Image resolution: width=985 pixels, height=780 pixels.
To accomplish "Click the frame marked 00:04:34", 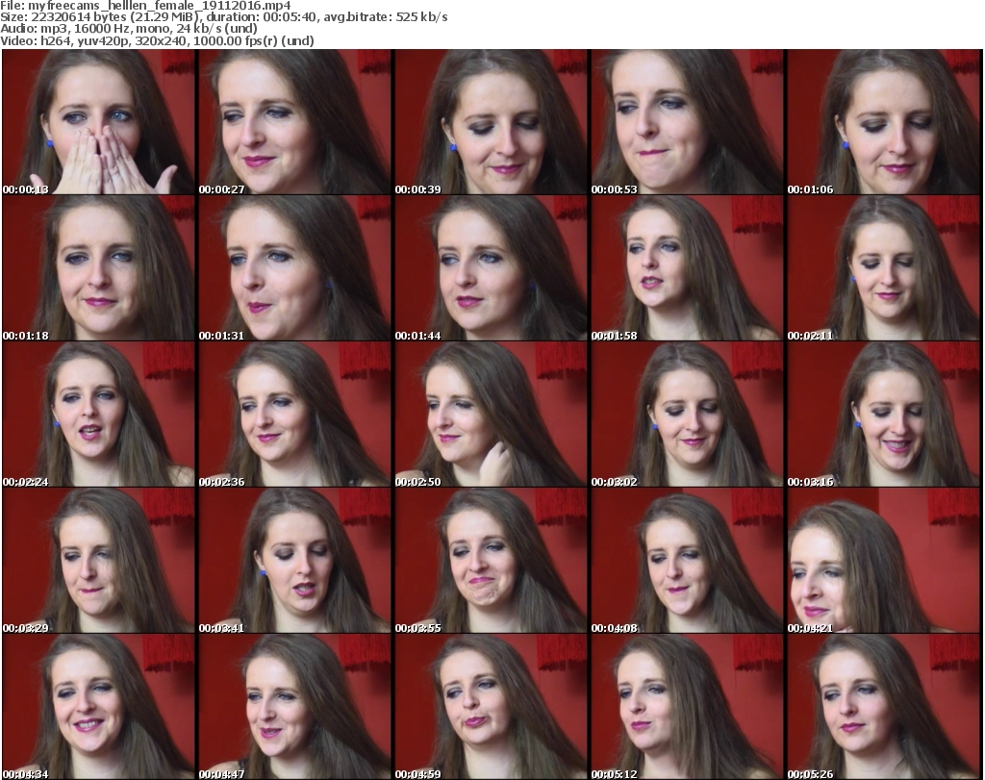I will click(99, 708).
